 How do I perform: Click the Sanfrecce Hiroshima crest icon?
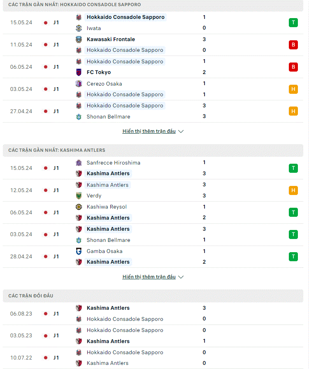point(79,162)
